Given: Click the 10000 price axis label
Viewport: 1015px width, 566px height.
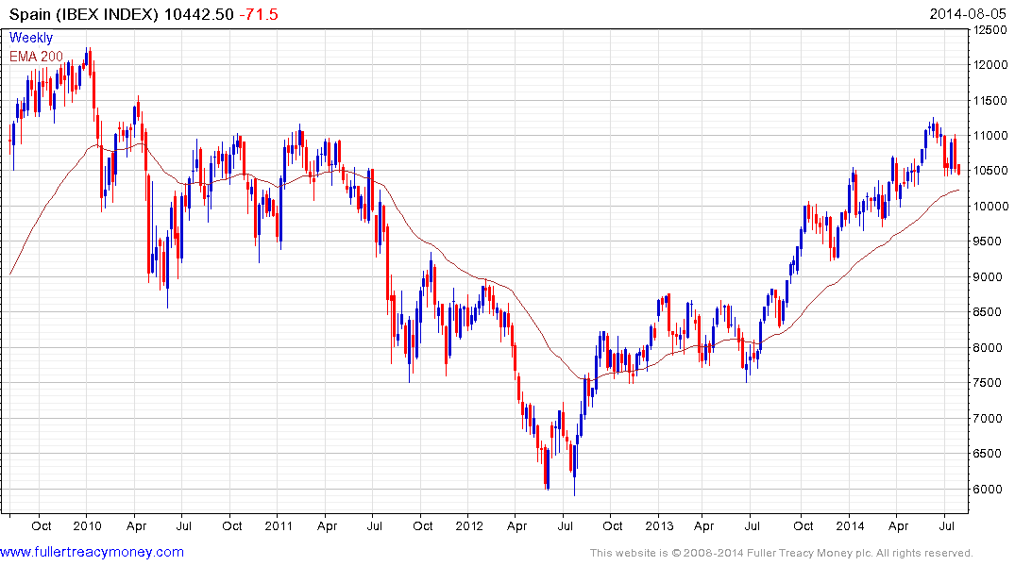Looking at the screenshot, I should [x=991, y=207].
